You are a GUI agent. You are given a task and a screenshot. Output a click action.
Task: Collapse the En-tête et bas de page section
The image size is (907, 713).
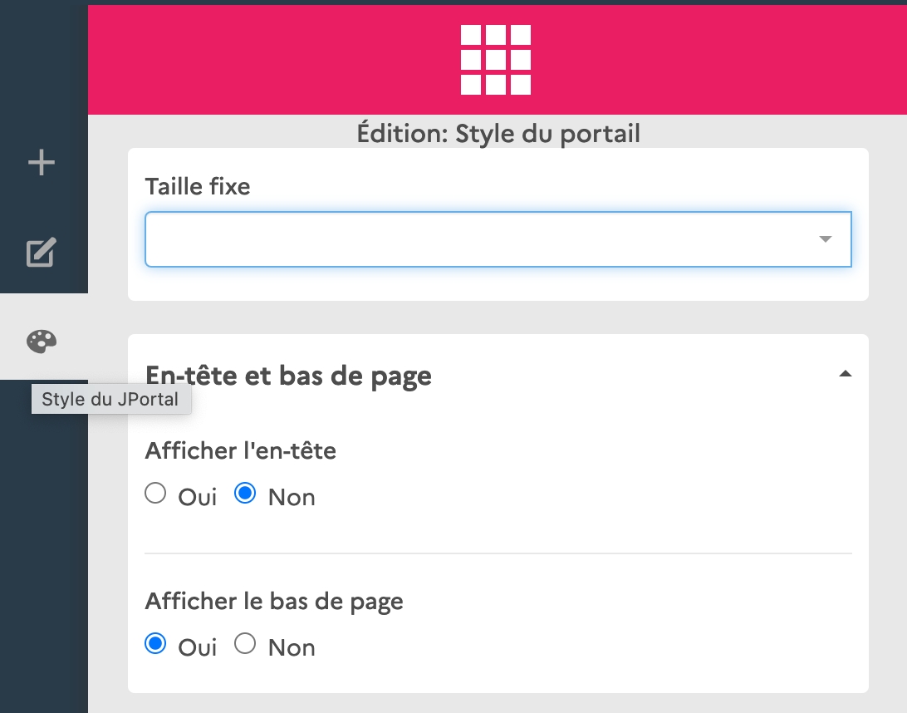845,375
